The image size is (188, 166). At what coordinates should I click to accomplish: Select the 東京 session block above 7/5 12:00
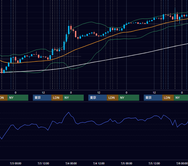(x=153, y=98)
